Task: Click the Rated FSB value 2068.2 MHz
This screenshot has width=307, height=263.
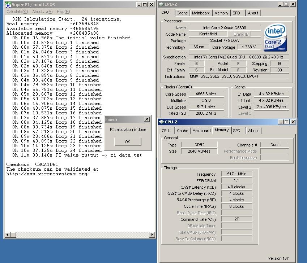Action: coord(206,113)
